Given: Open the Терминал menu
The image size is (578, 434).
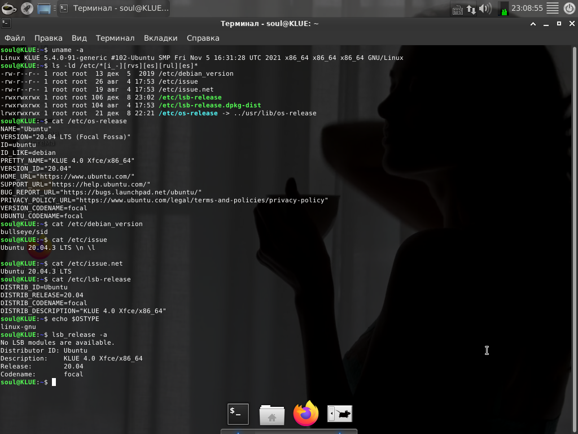Looking at the screenshot, I should [115, 38].
